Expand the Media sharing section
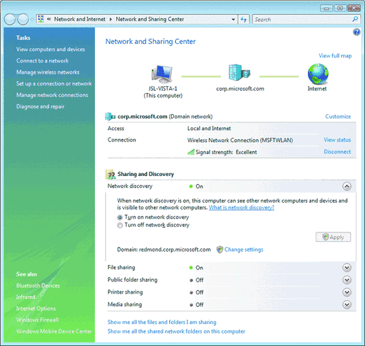The height and width of the screenshot is (346, 365). (347, 305)
